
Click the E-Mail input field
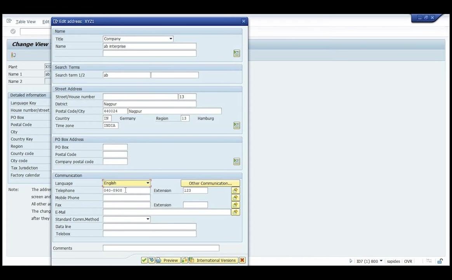tap(167, 212)
